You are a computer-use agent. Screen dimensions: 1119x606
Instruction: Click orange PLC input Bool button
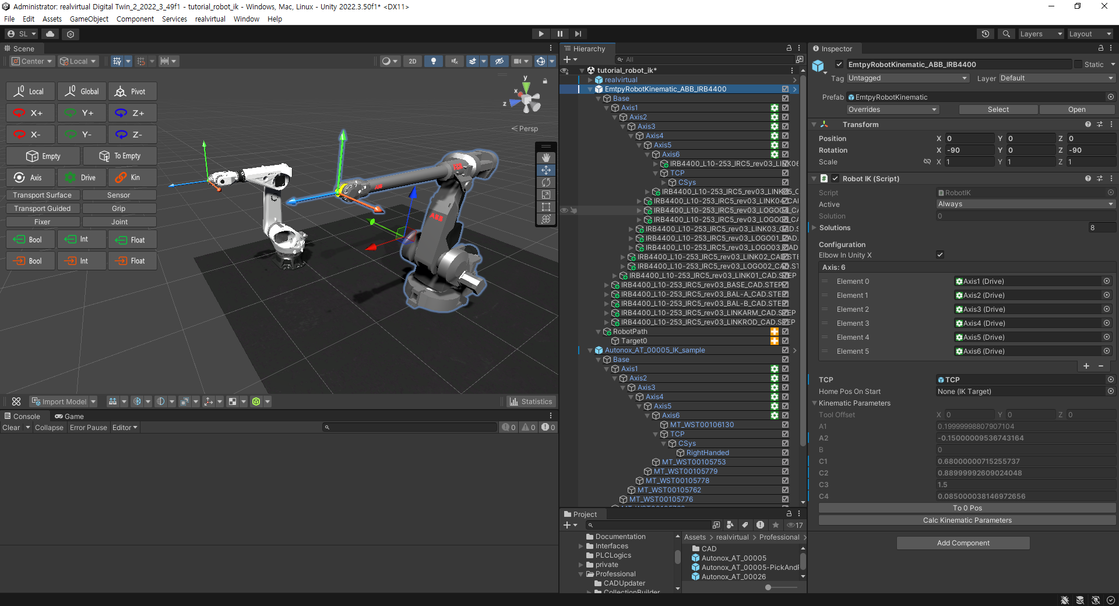(x=30, y=261)
